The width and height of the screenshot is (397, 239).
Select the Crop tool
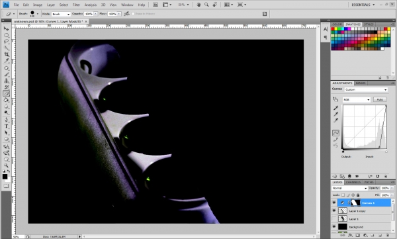click(x=7, y=54)
